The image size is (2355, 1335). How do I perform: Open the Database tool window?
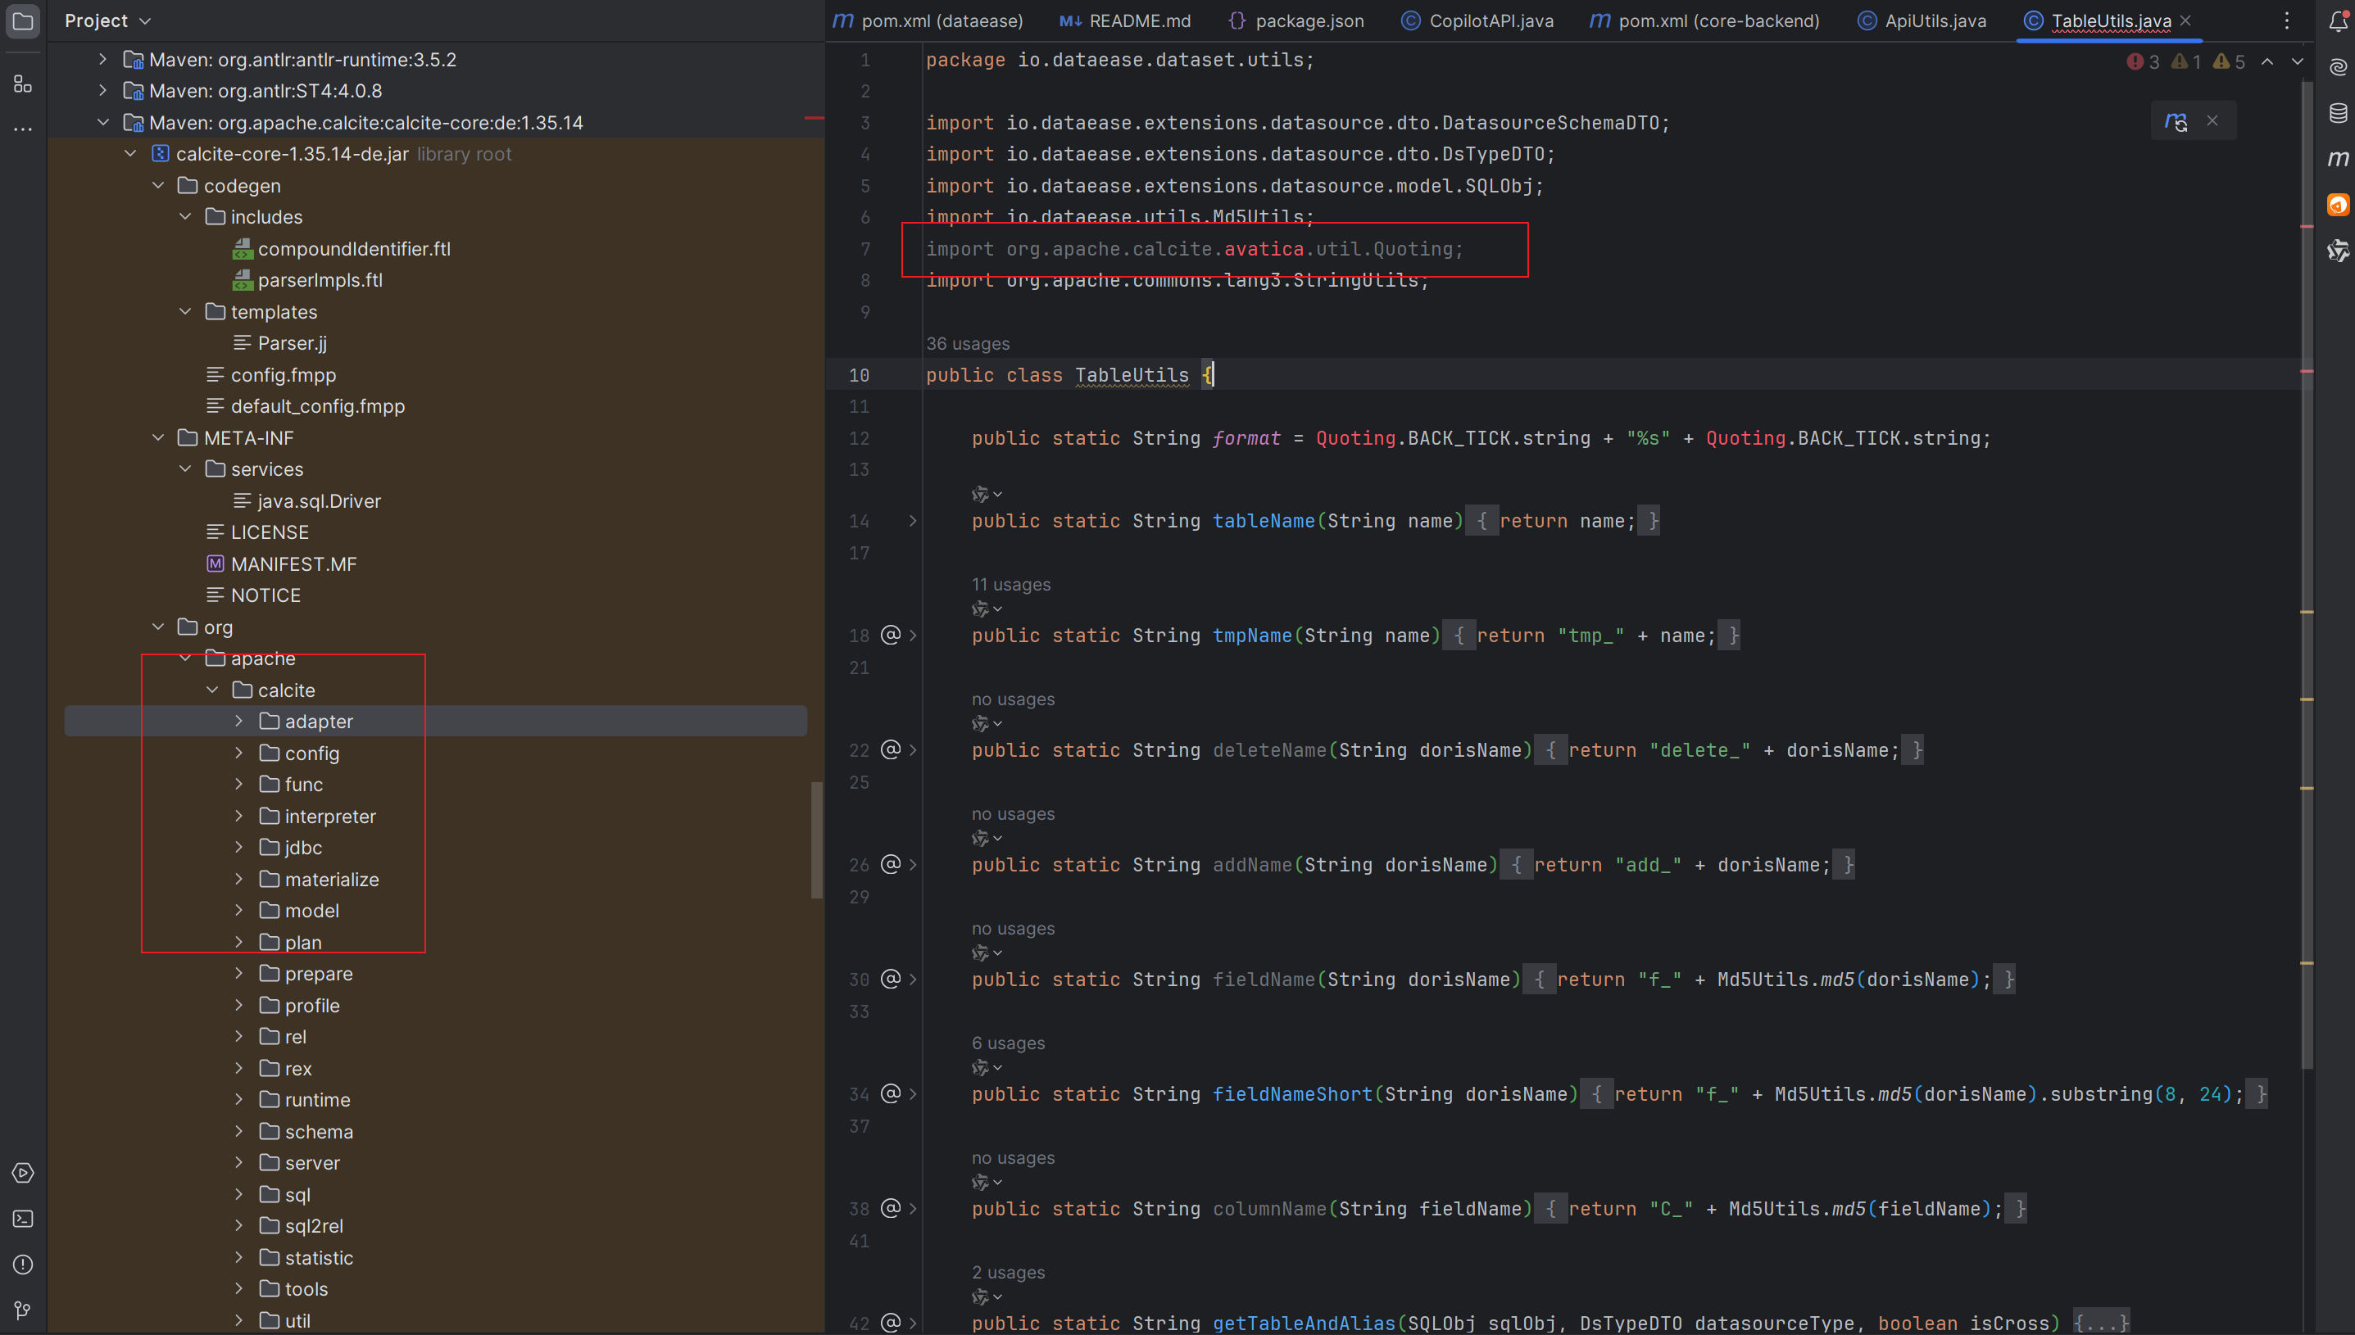[2339, 112]
